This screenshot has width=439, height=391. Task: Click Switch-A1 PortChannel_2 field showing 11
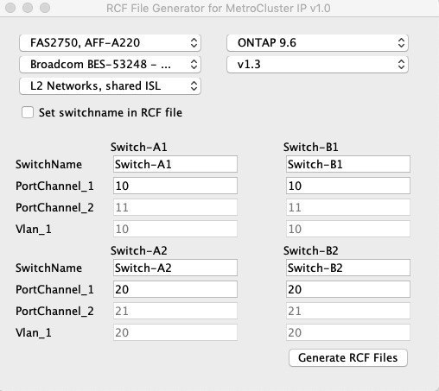[175, 207]
